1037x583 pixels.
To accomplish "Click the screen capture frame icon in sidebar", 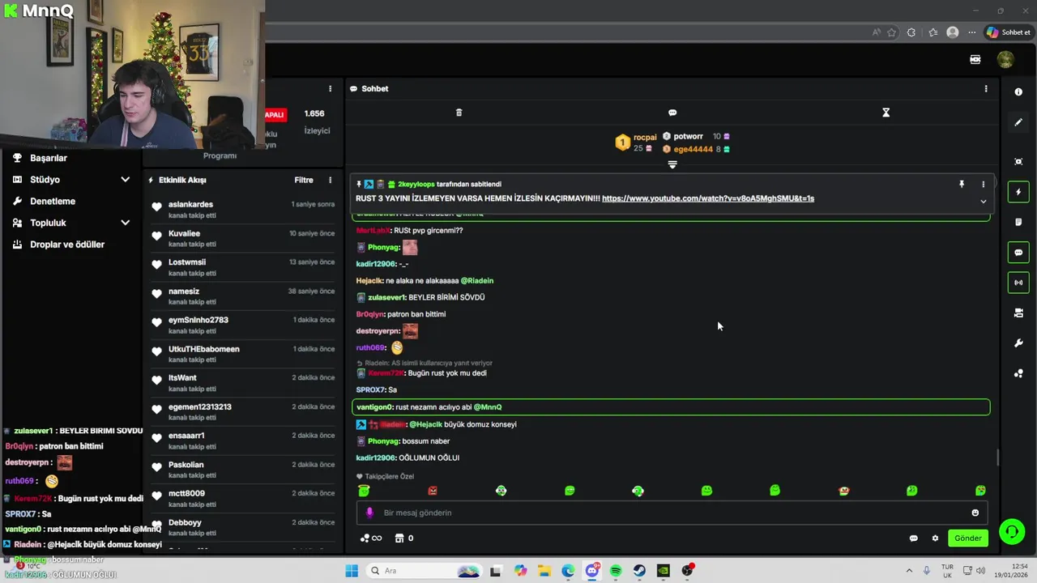I will (1018, 161).
